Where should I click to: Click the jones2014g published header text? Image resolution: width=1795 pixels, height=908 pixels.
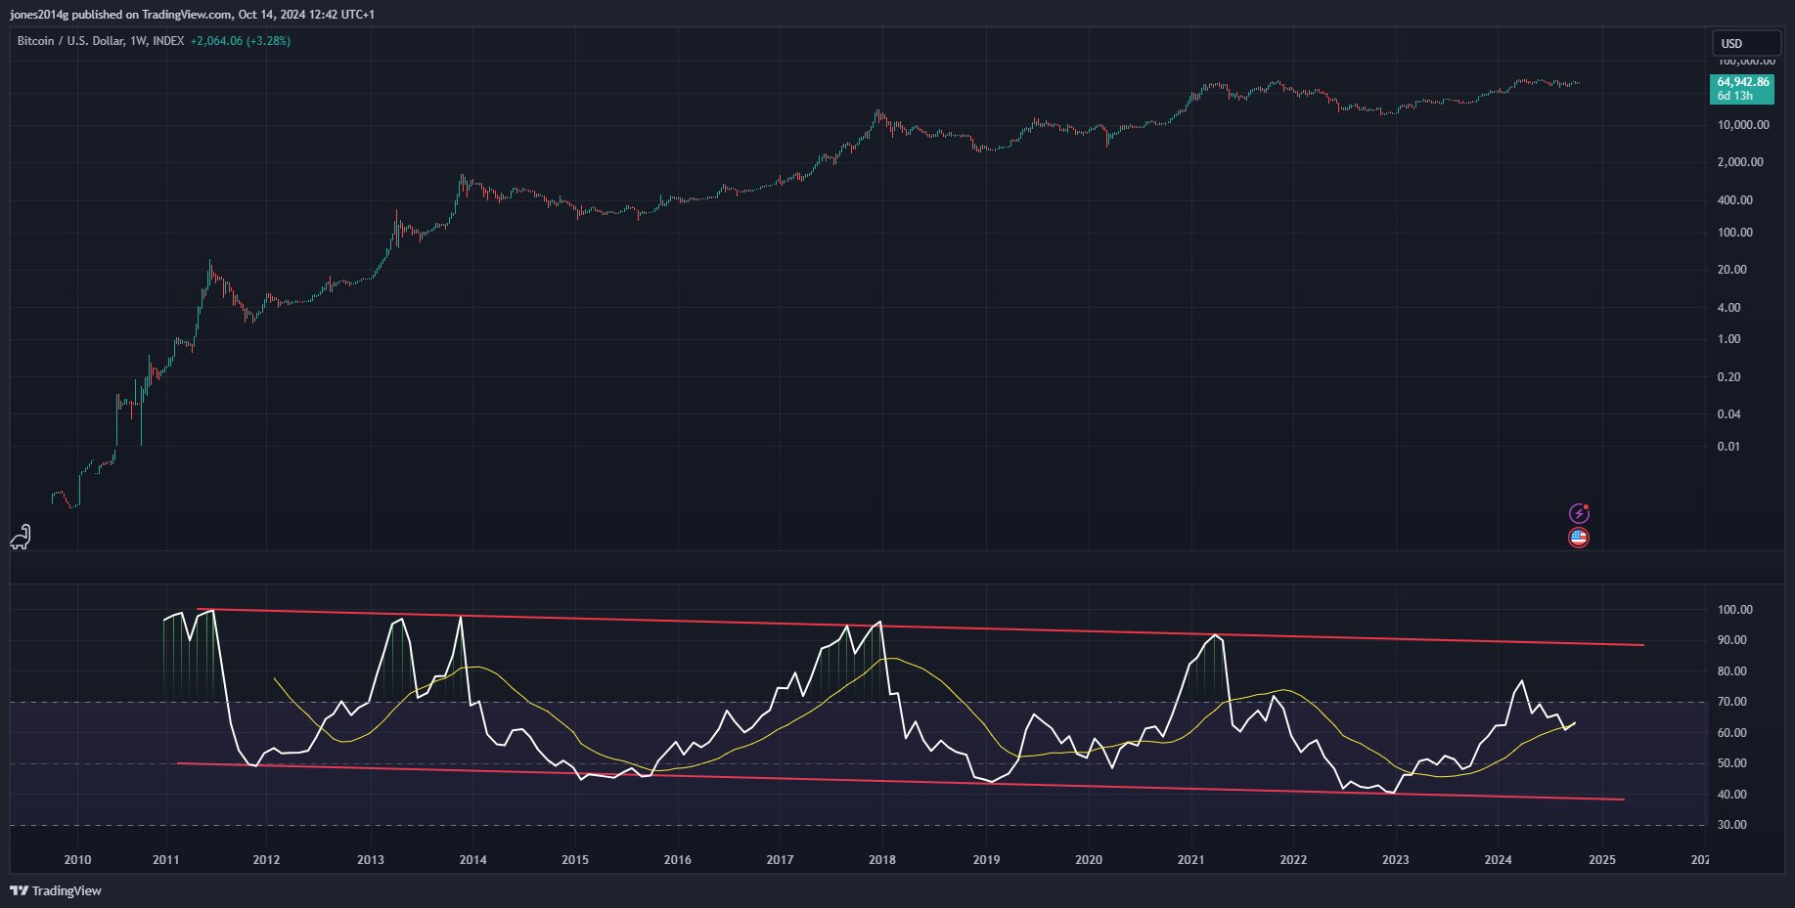click(x=192, y=14)
